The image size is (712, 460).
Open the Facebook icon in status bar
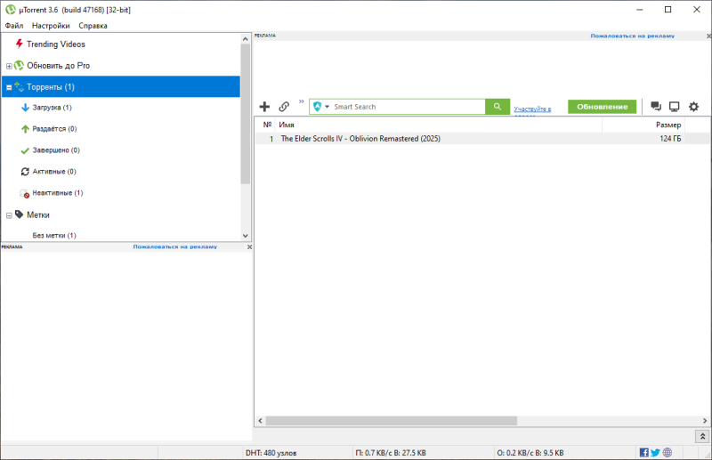coord(643,452)
